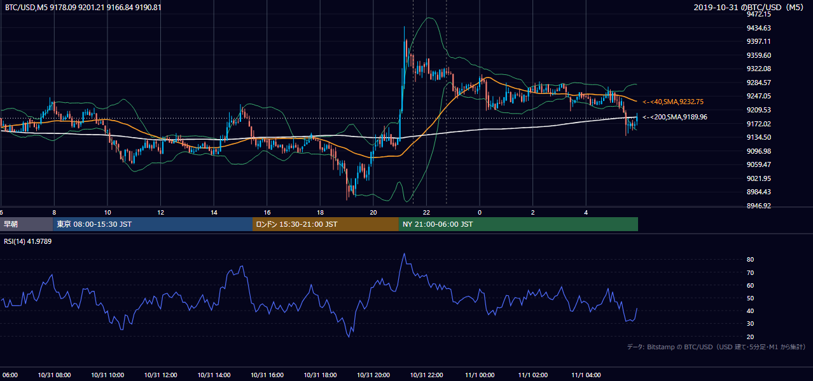813x381 pixels.
Task: Click the 9172.02 price axis label
Action: [759, 124]
